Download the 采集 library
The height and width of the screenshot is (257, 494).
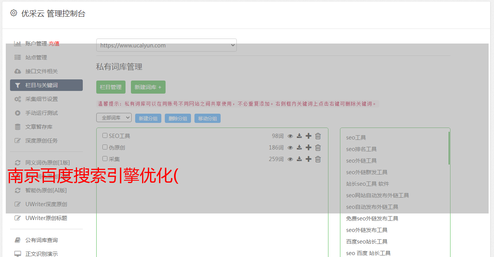[299, 159]
